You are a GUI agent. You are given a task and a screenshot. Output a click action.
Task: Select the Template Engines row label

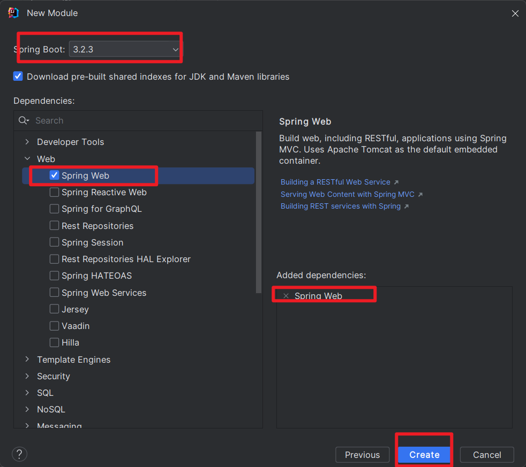click(x=74, y=359)
